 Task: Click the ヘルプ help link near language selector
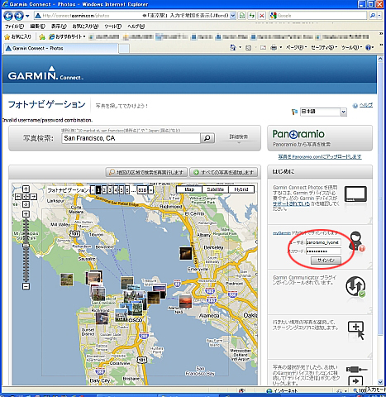click(366, 105)
